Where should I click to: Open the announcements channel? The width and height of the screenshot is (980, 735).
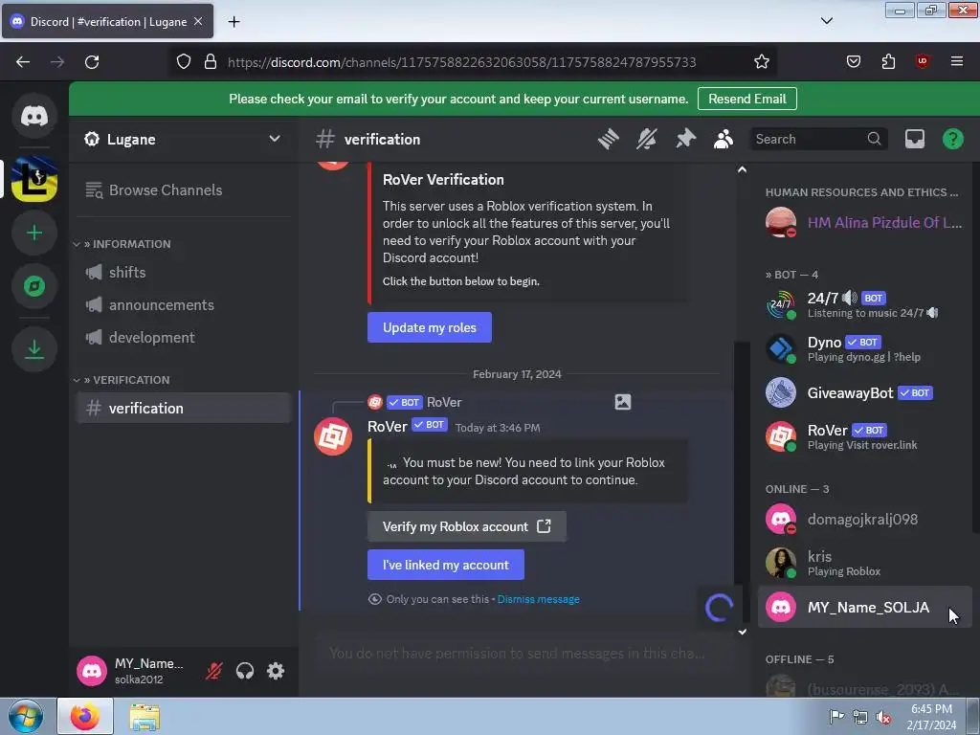point(183,305)
